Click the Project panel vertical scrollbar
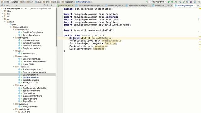Screen dimensions: 201x113 57,27
